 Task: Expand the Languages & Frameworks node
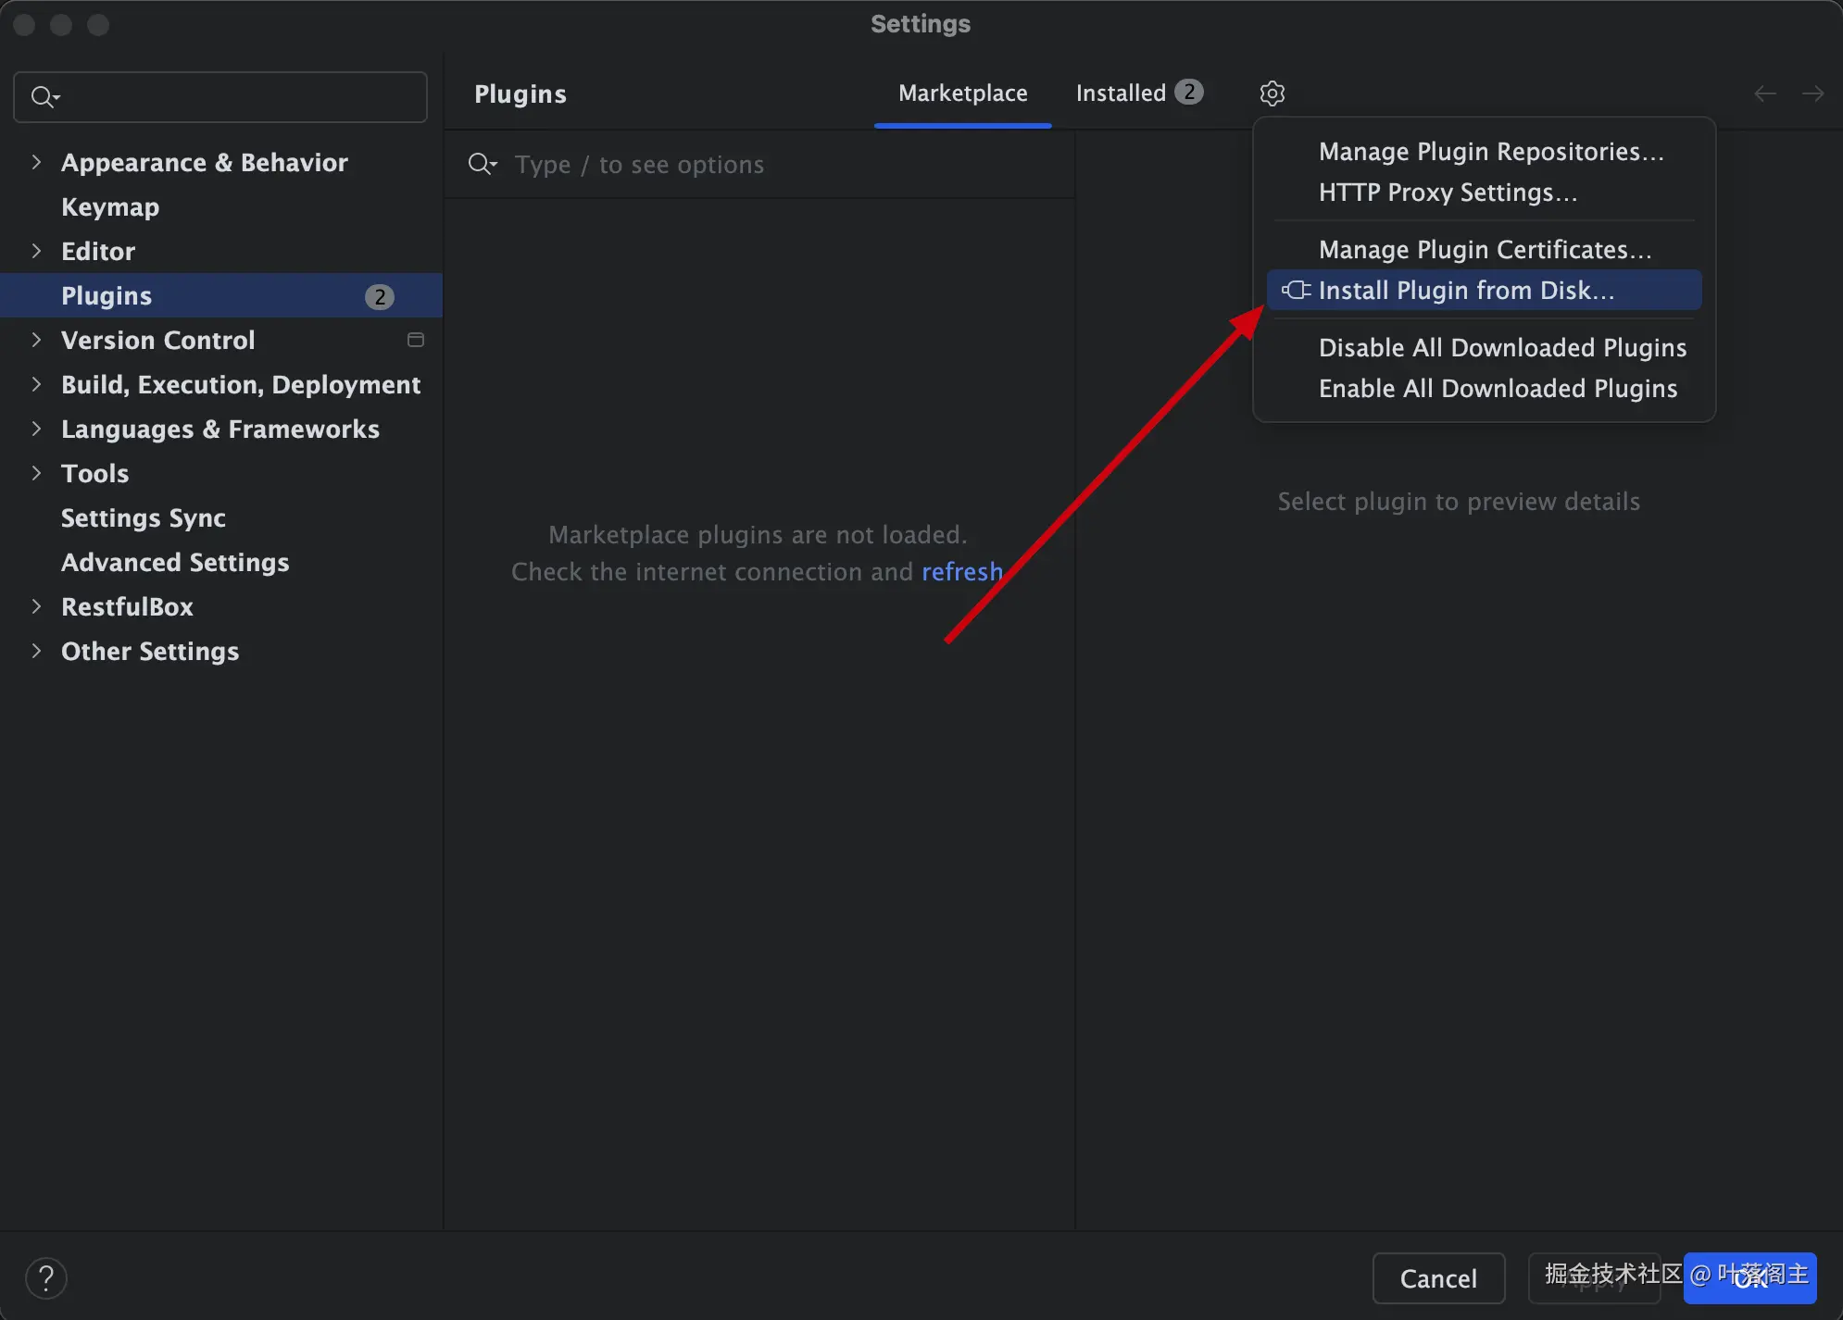[x=36, y=429]
